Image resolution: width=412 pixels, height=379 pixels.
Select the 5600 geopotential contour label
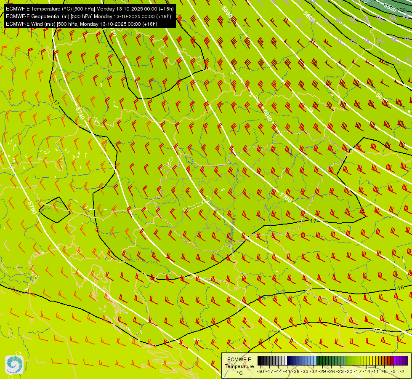309,17
